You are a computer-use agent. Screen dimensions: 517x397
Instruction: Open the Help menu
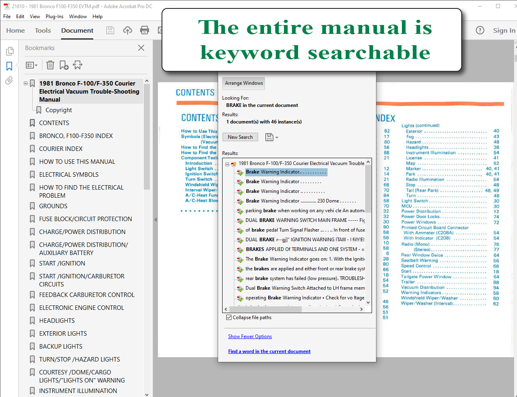tap(97, 17)
